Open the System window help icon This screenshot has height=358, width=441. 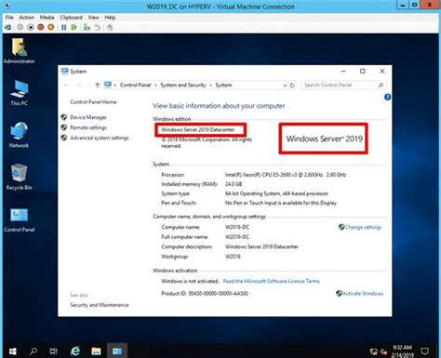click(x=387, y=98)
